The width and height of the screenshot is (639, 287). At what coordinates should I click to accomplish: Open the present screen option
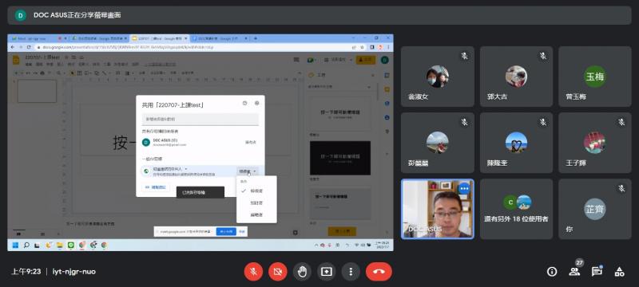[326, 272]
